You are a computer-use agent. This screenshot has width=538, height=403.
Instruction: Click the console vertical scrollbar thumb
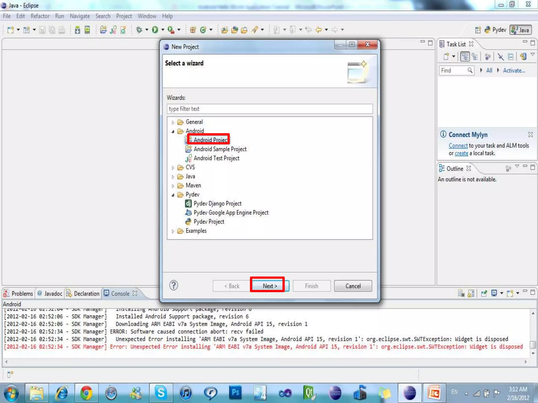click(x=533, y=344)
